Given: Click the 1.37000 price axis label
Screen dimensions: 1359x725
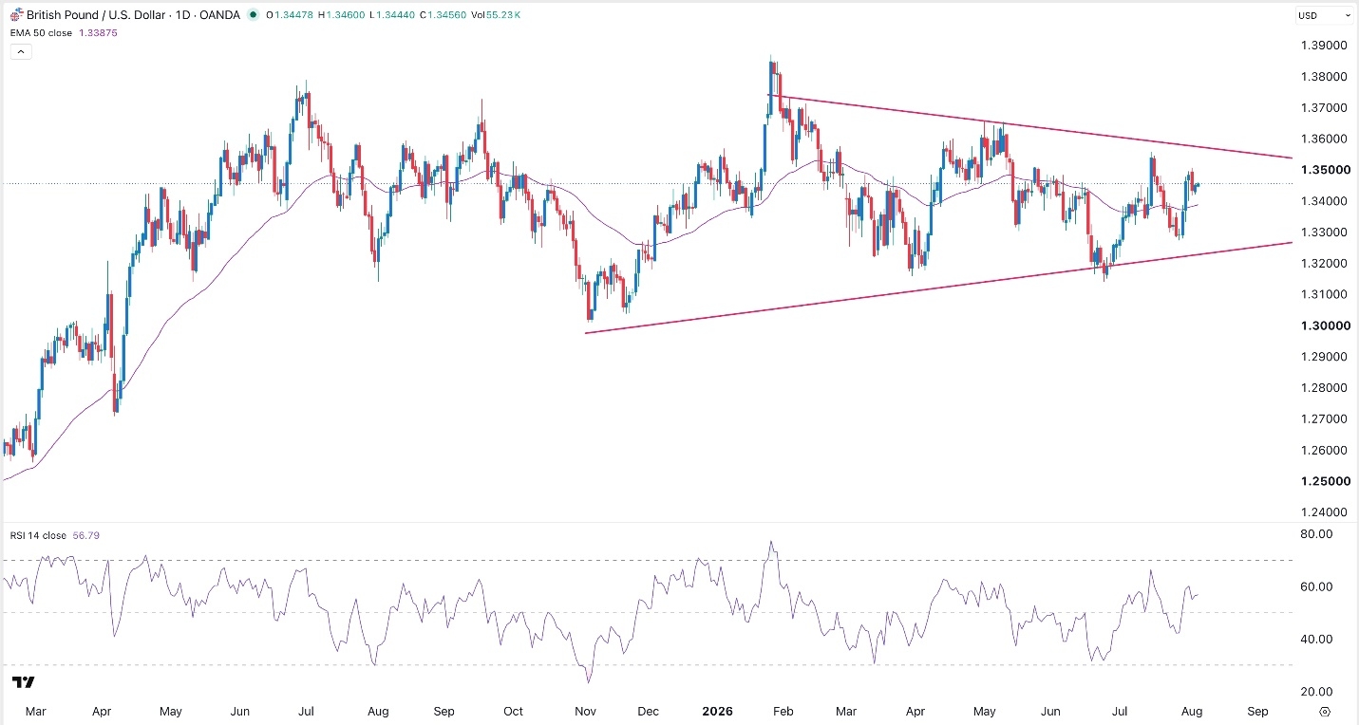Looking at the screenshot, I should tap(1325, 108).
